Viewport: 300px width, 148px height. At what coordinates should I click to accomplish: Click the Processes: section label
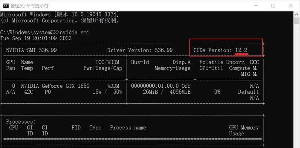(21, 122)
